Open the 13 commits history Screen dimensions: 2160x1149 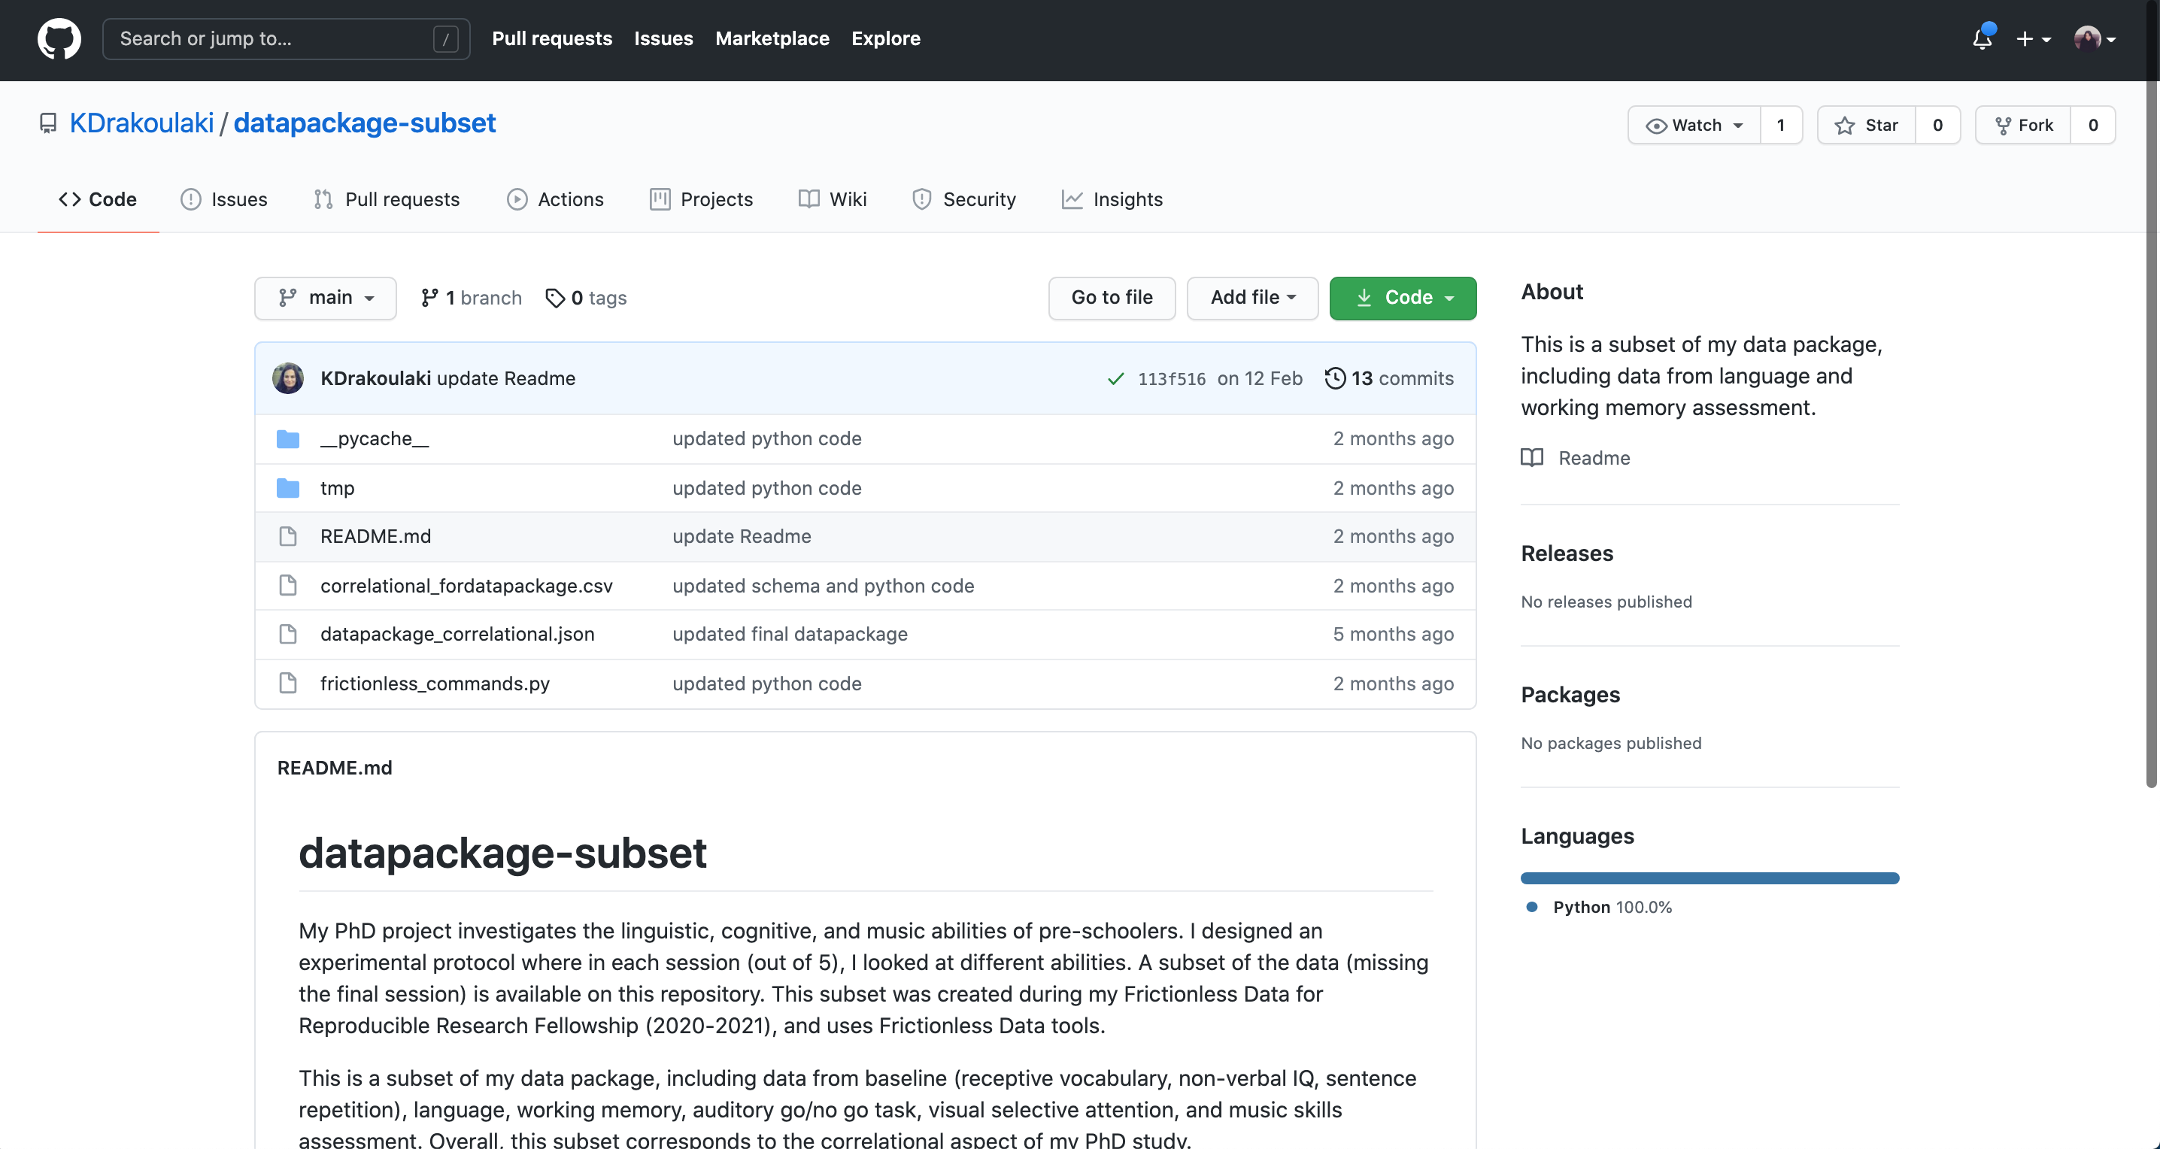1389,378
